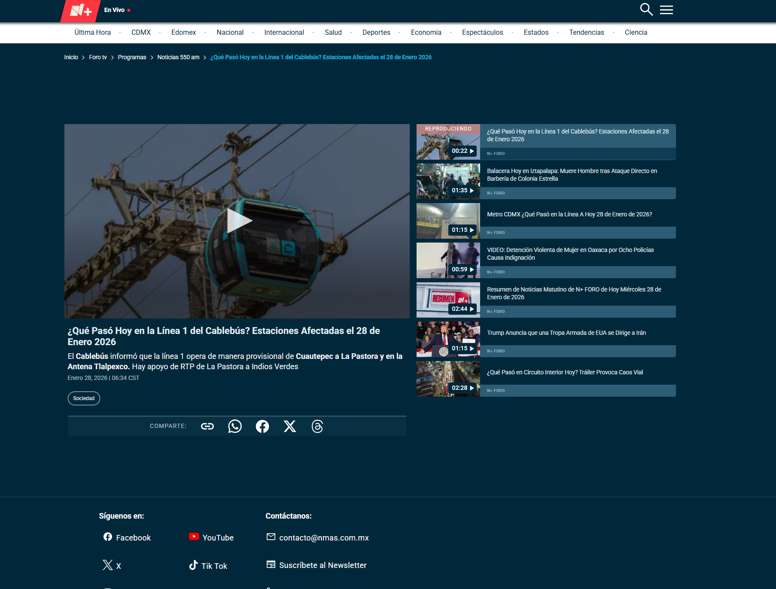Open the Tendencias section
The height and width of the screenshot is (589, 776).
click(x=587, y=33)
